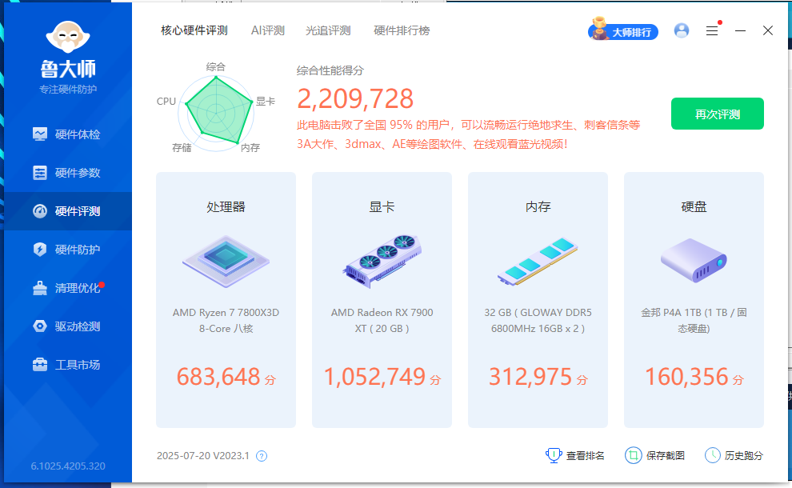792x488 pixels.
Task: Click the 硬件防护 shield icon
Action: click(40, 250)
